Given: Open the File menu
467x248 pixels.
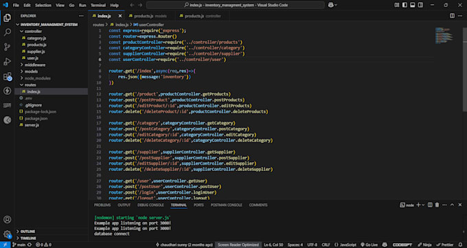Looking at the screenshot, I should [x=16, y=5].
